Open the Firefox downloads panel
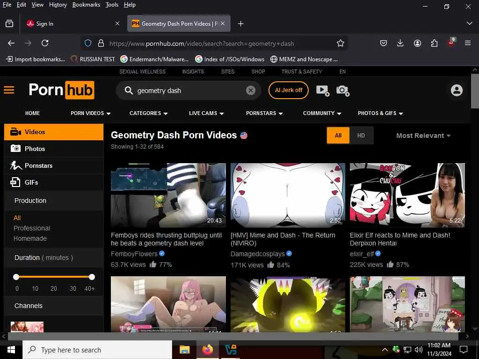Viewport: 479px width, 359px height. coord(400,43)
